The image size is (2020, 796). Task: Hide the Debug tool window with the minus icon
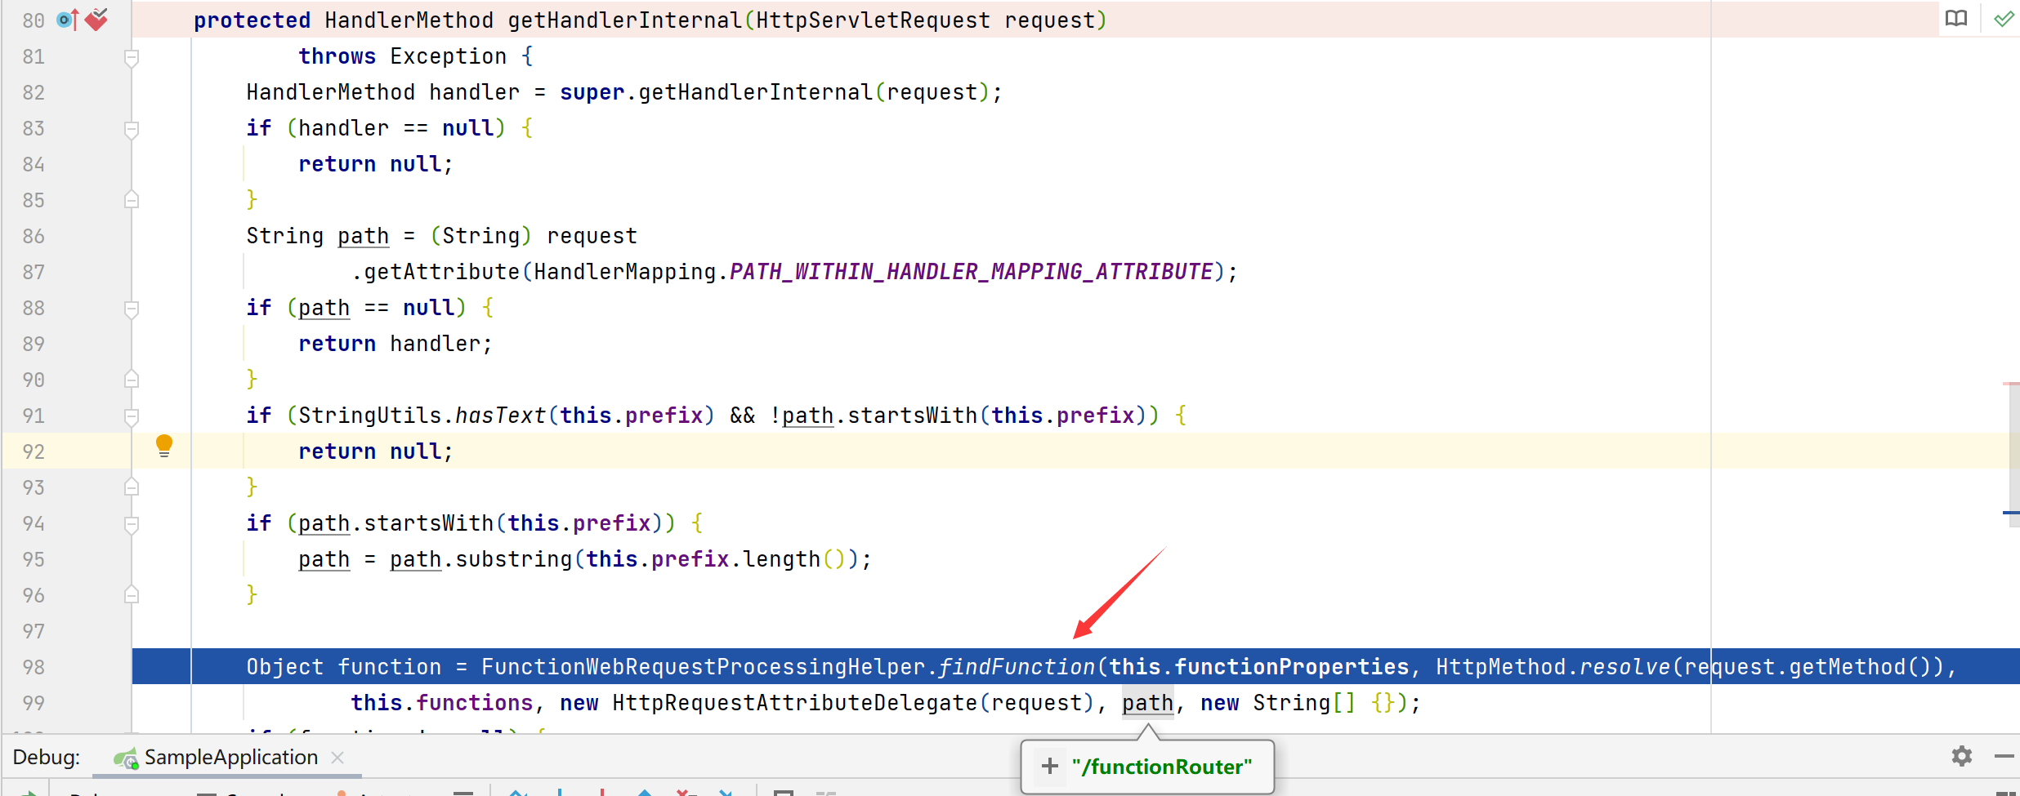[x=2004, y=757]
